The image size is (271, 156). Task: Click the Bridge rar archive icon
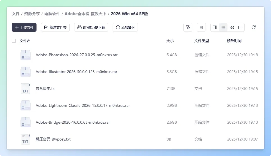click(x=26, y=122)
